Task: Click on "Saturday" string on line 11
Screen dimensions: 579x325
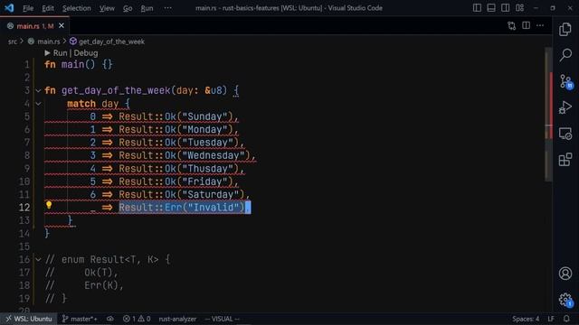Action: [211, 195]
